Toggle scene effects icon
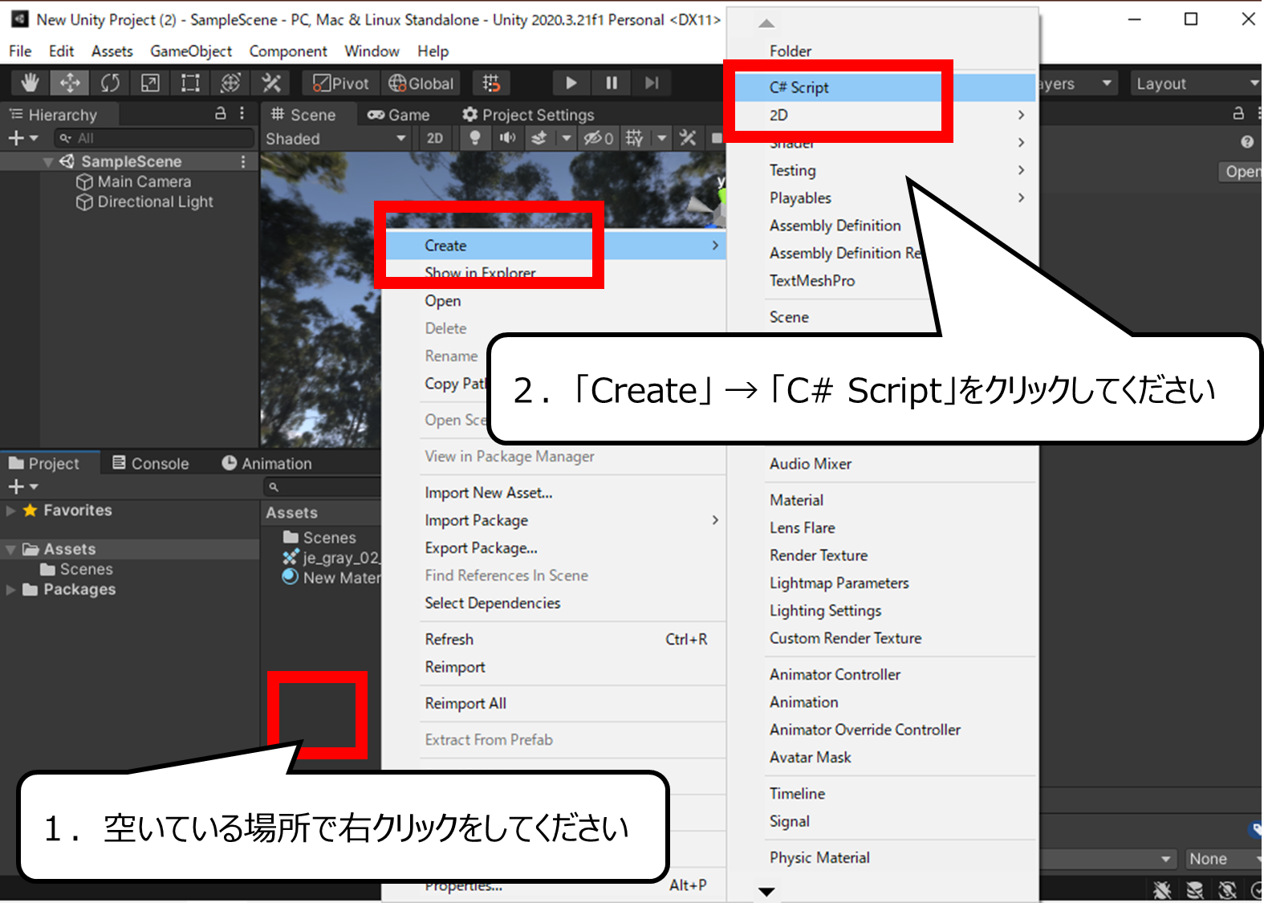Image resolution: width=1264 pixels, height=903 pixels. (539, 139)
